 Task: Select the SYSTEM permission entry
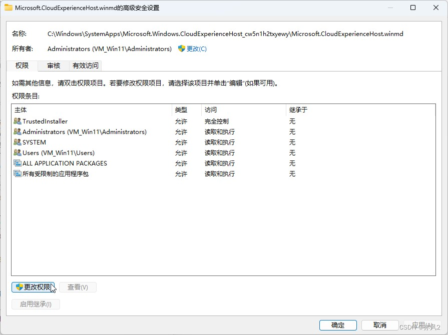(223, 142)
